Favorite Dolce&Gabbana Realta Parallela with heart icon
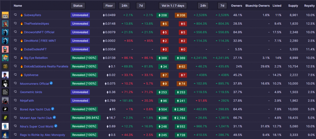The height and width of the screenshot is (139, 316). tap(15, 66)
